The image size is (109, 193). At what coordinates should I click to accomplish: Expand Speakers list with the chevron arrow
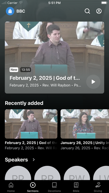click(x=34, y=160)
